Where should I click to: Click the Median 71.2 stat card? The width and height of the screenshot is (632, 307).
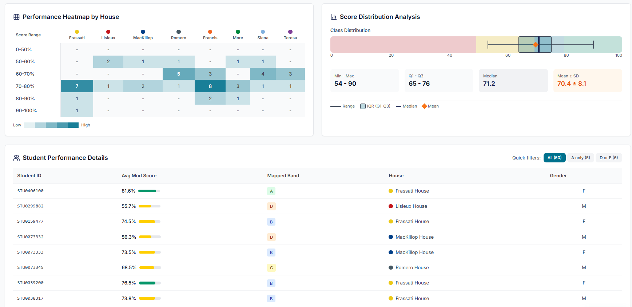513,81
